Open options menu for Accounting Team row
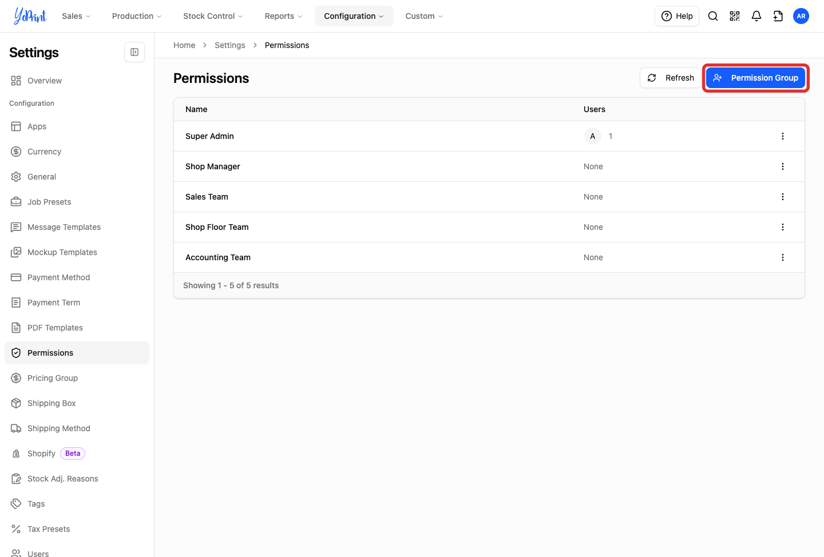 783,257
